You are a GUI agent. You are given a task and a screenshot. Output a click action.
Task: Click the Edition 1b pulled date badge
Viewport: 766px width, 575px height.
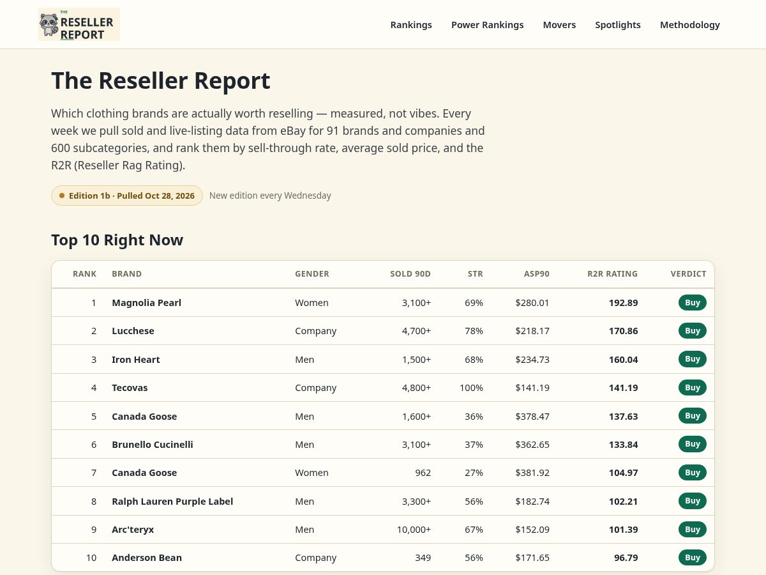click(x=127, y=195)
